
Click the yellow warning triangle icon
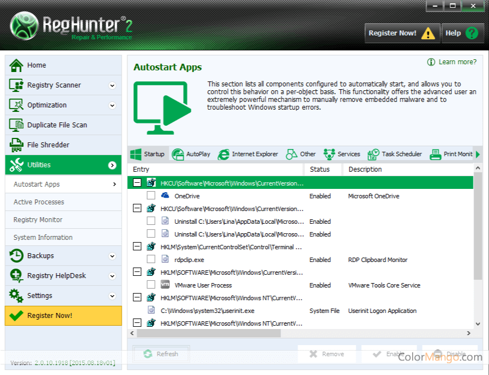tap(428, 33)
